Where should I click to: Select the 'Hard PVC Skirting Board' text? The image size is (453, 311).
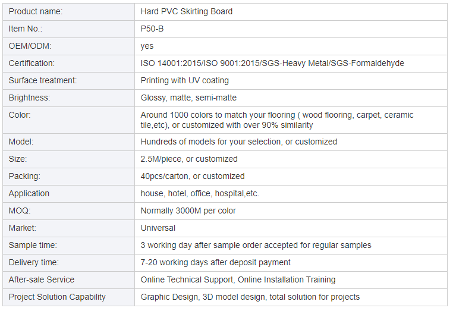[x=187, y=11]
